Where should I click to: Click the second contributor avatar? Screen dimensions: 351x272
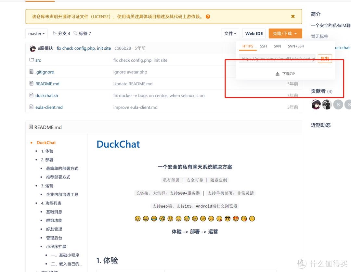(x=327, y=105)
